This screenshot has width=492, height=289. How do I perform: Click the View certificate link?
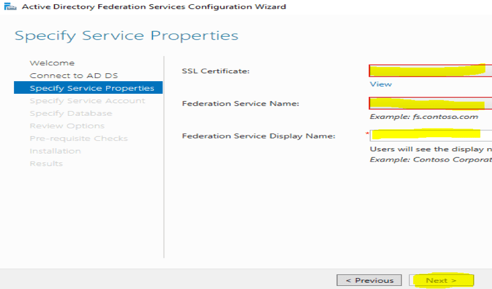coord(380,84)
